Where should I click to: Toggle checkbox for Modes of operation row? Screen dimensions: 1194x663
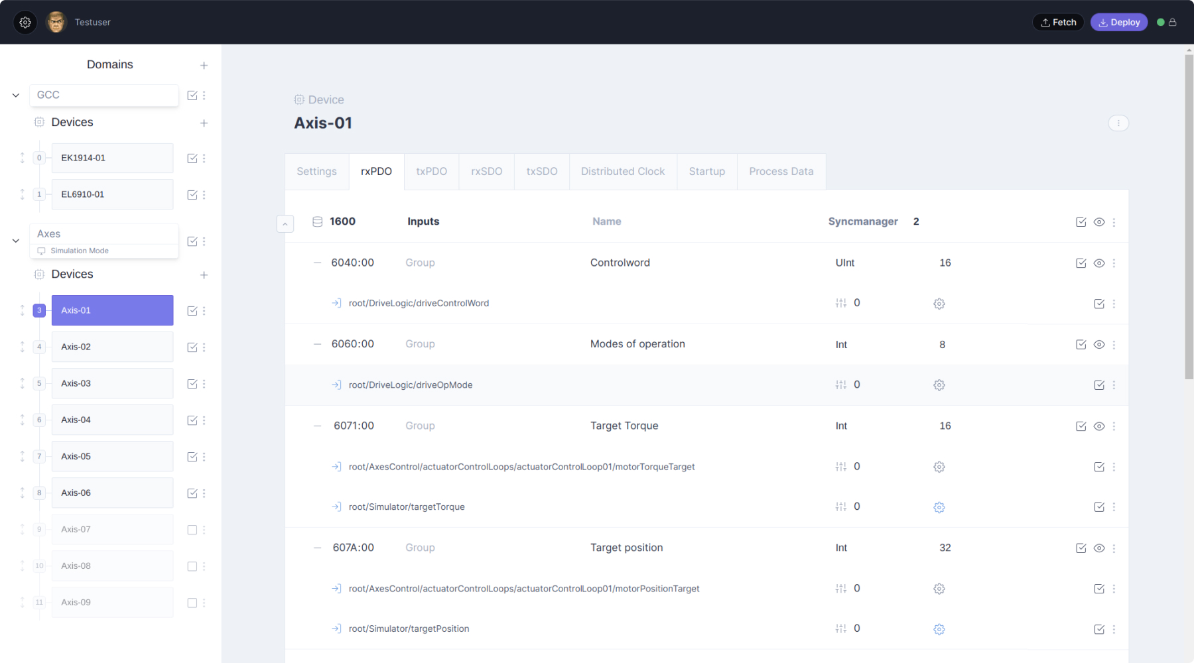pos(1081,345)
